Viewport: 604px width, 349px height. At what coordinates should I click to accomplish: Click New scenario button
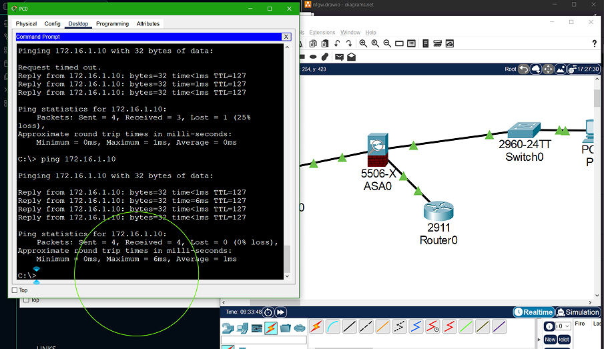[550, 340]
